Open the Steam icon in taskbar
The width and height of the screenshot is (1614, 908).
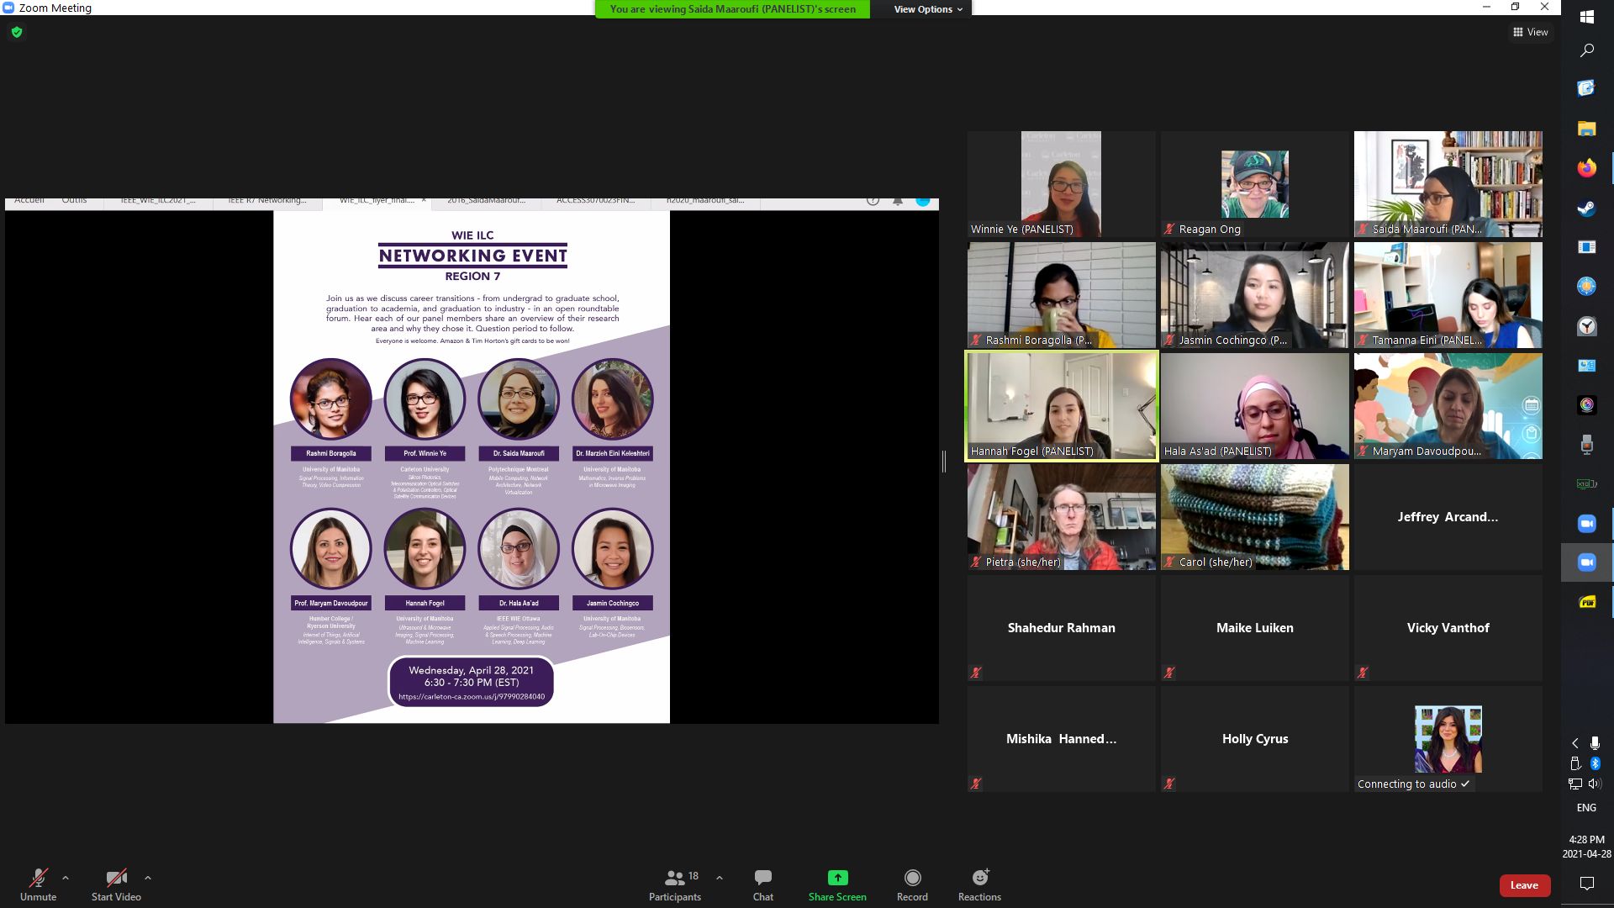click(1586, 208)
